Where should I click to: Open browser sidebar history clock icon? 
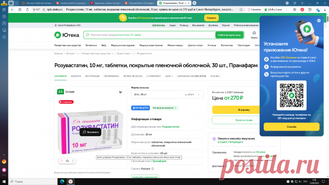point(4,37)
